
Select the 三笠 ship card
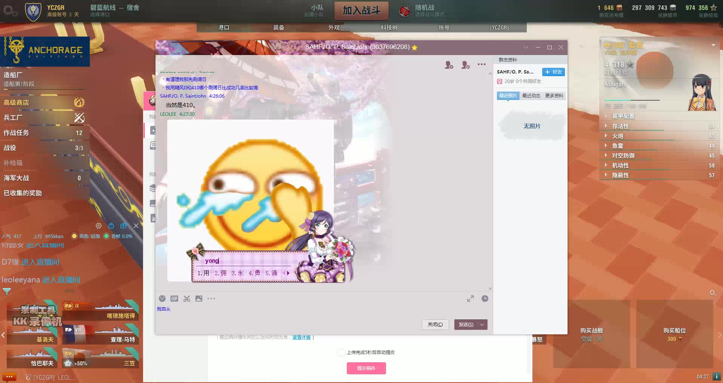tap(101, 358)
